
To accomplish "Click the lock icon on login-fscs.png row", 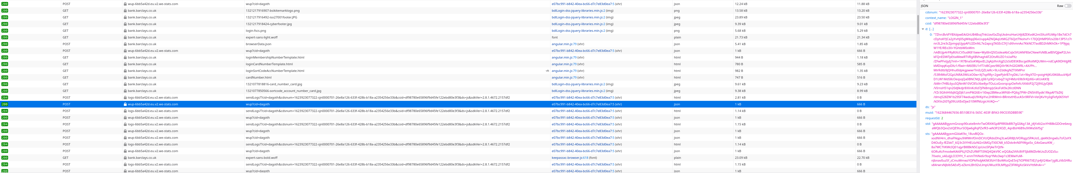I will coord(125,31).
